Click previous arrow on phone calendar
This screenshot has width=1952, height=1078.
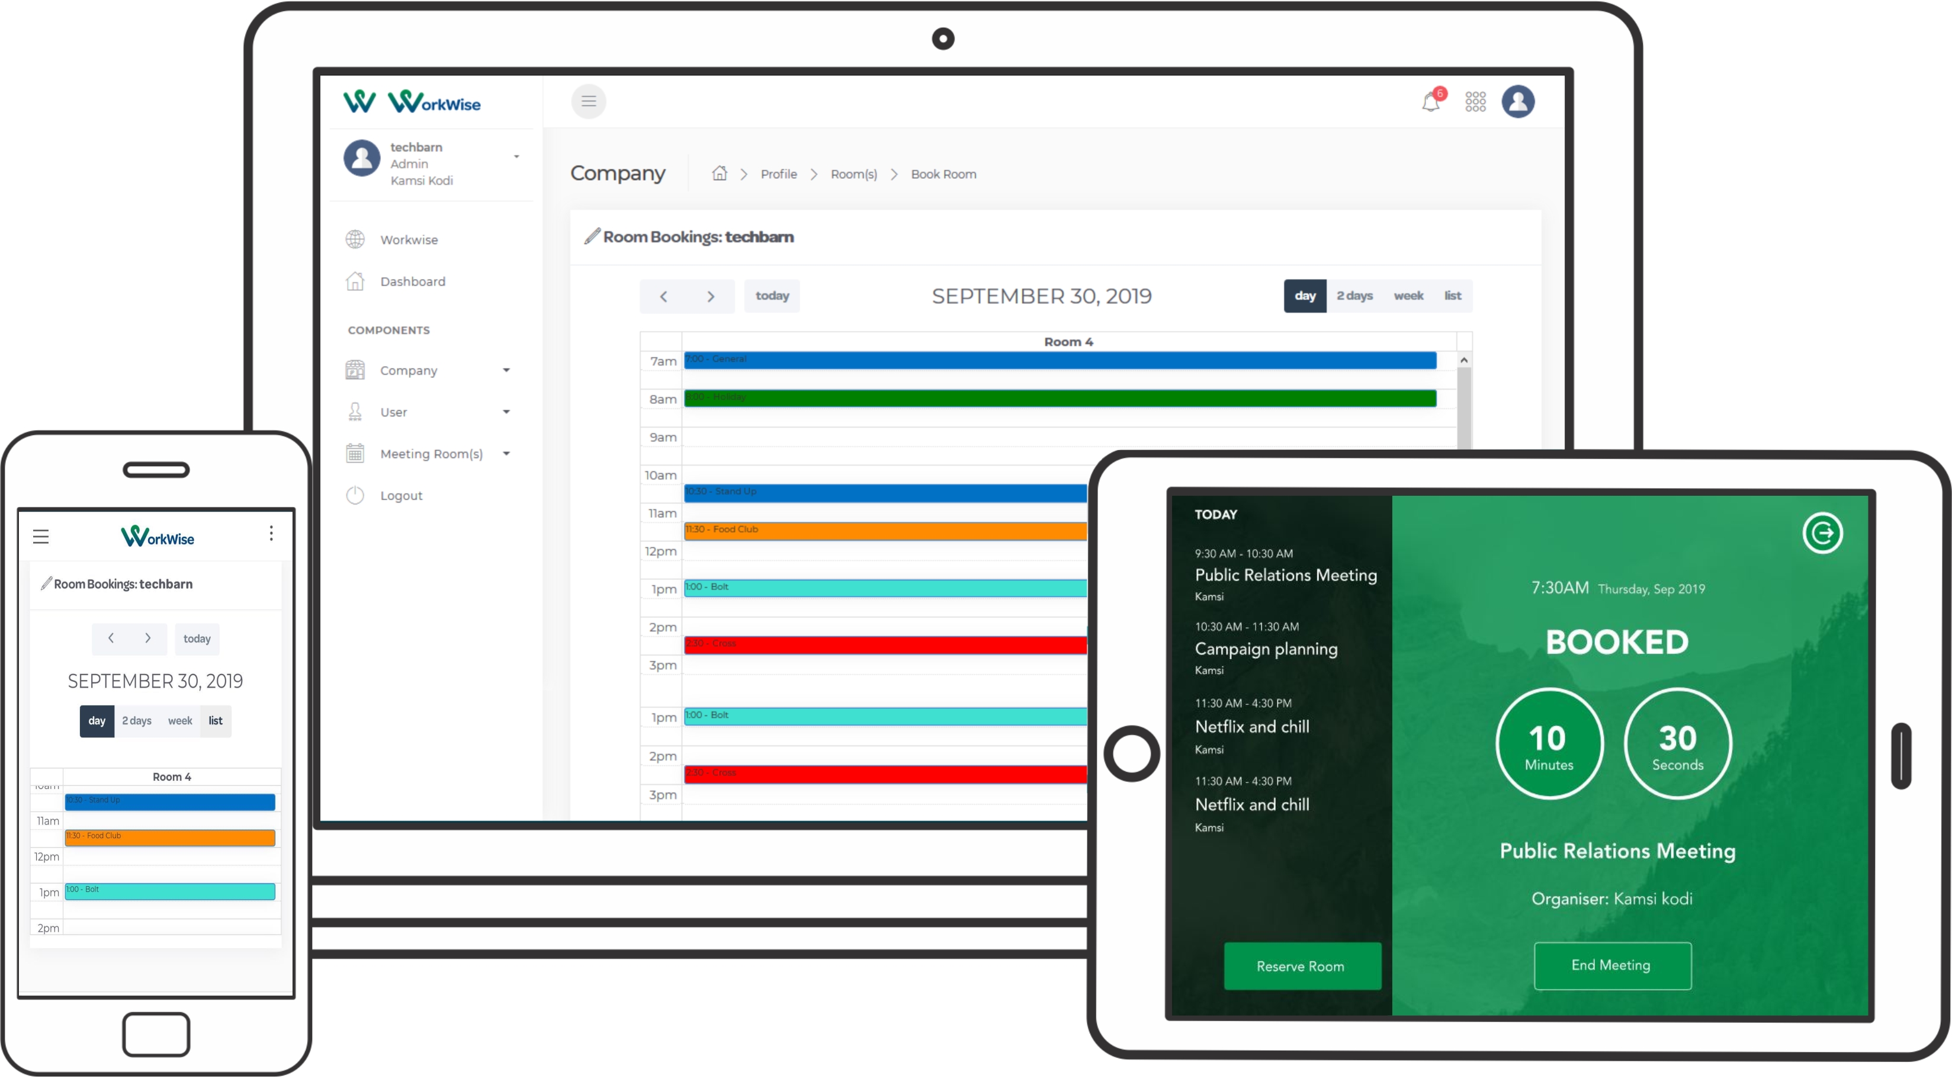pos(111,639)
